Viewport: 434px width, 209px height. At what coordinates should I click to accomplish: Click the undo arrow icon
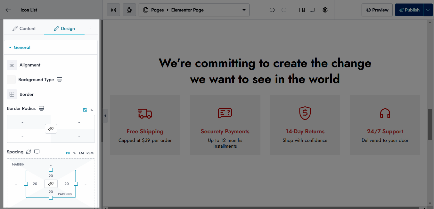tap(272, 10)
